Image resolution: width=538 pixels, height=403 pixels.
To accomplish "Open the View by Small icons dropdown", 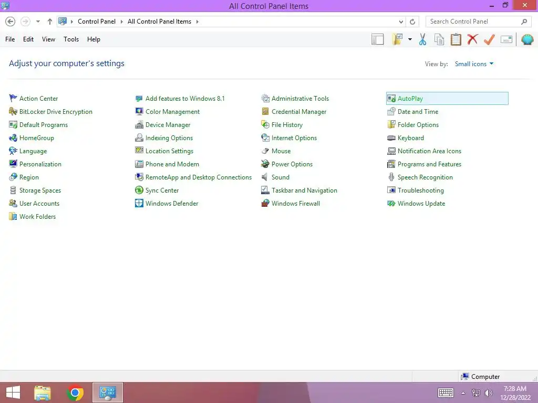I will click(474, 63).
